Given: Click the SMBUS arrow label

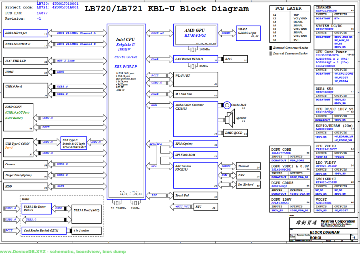Looking at the screenshot, I should pyautogui.click(x=226, y=166).
